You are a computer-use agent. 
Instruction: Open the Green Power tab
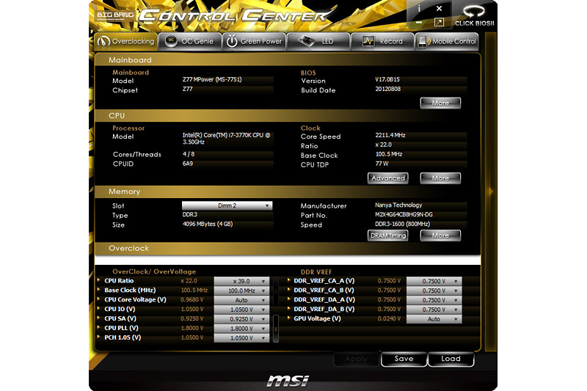(254, 41)
